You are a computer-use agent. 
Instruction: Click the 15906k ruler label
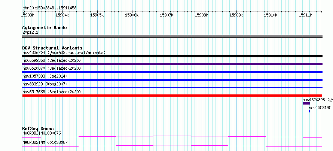click(132, 15)
